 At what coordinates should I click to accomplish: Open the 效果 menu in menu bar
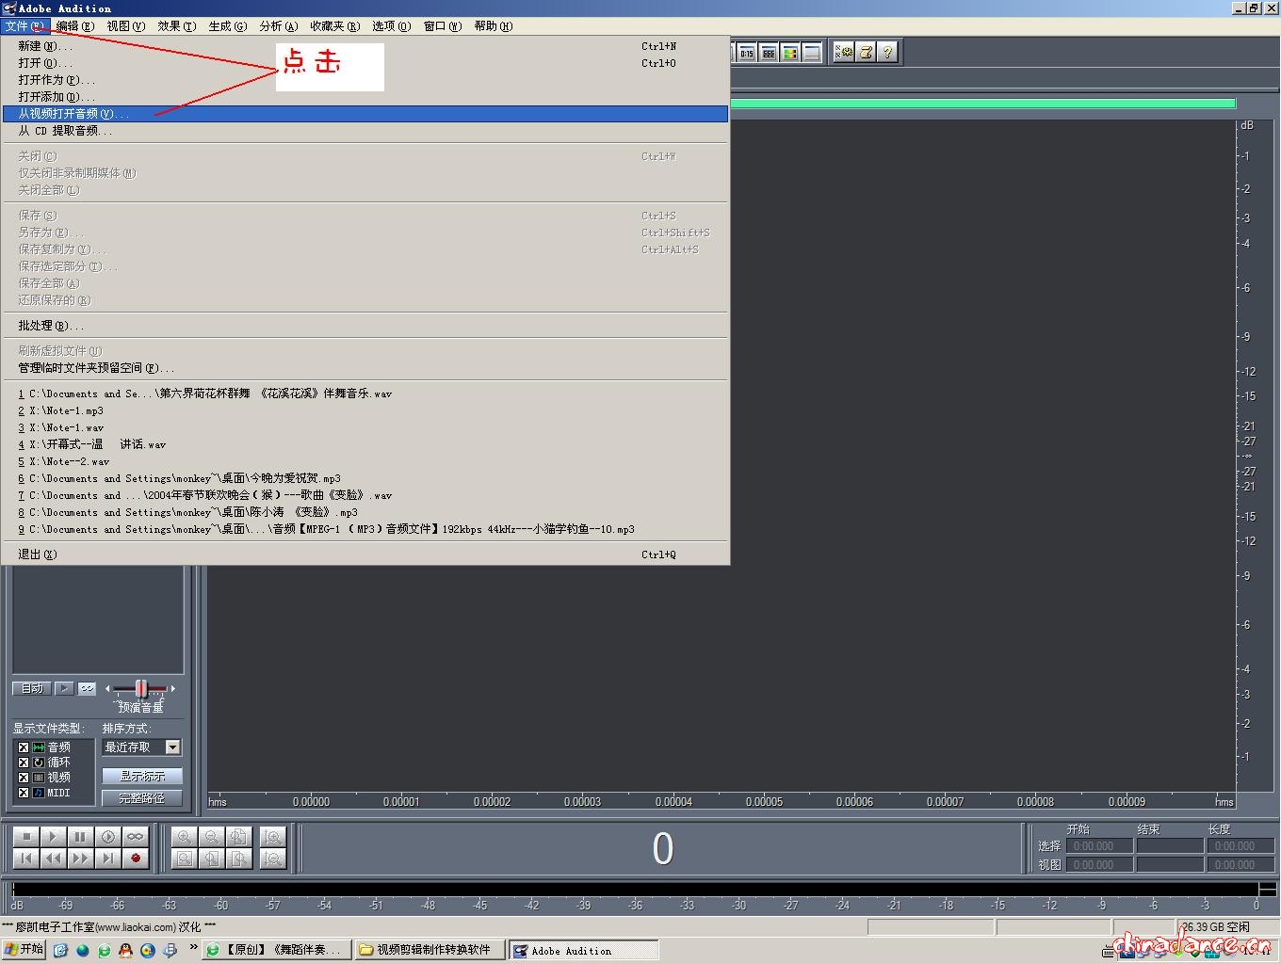pyautogui.click(x=176, y=26)
